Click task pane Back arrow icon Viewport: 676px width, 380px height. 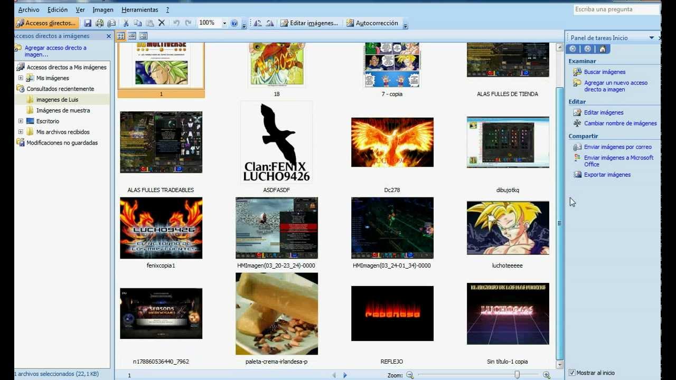pyautogui.click(x=574, y=49)
